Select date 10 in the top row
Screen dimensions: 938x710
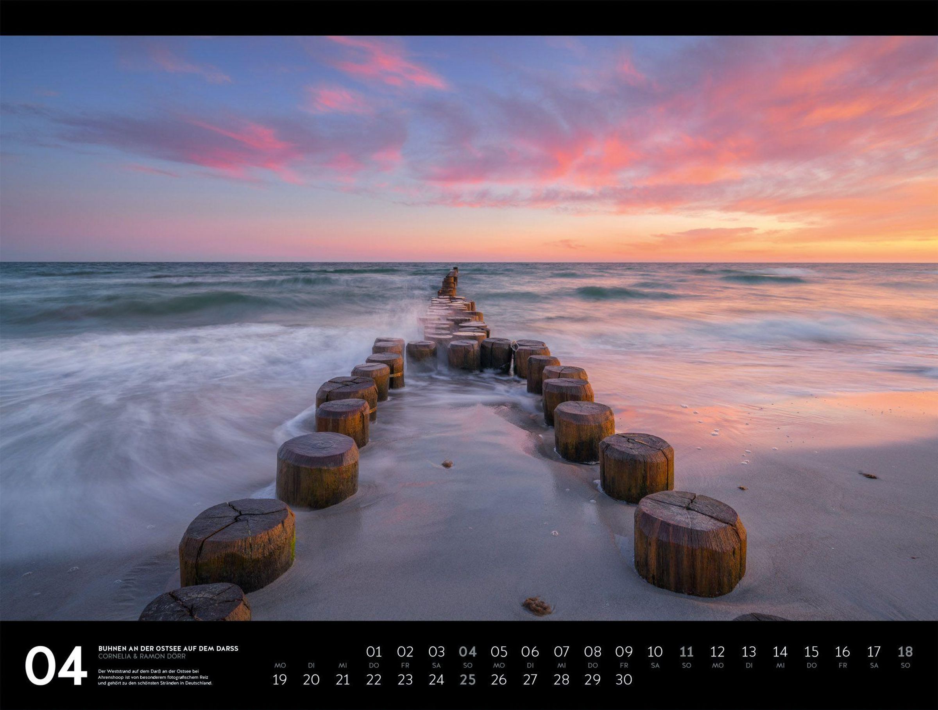click(655, 651)
